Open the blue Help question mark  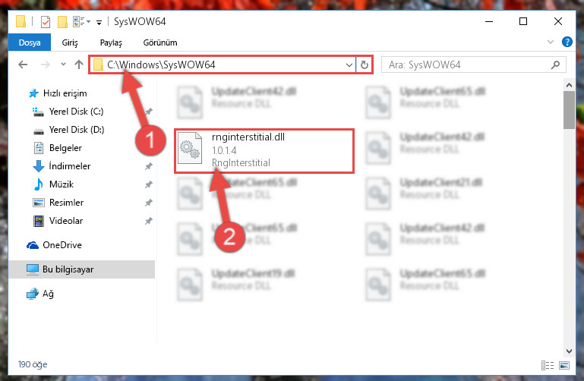567,42
